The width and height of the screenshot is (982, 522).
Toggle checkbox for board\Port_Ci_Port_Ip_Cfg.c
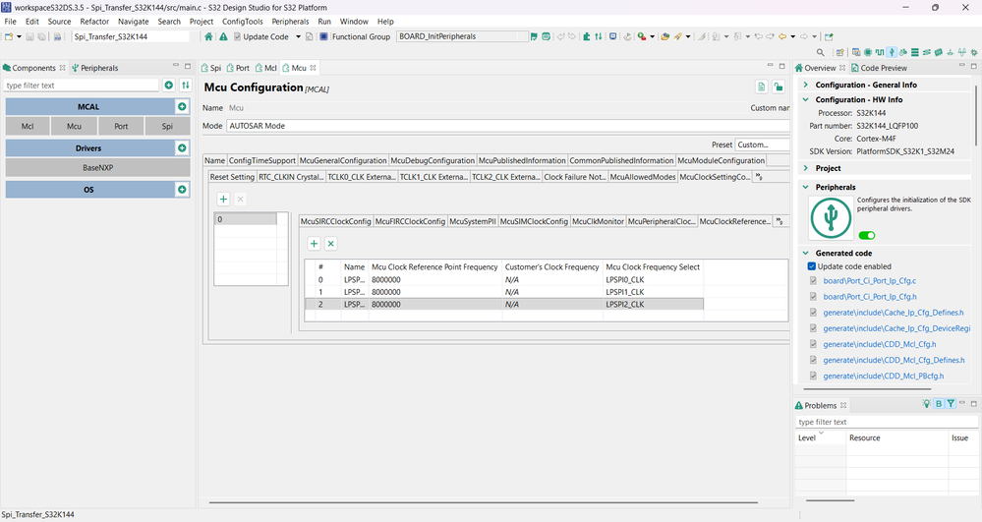[814, 281]
